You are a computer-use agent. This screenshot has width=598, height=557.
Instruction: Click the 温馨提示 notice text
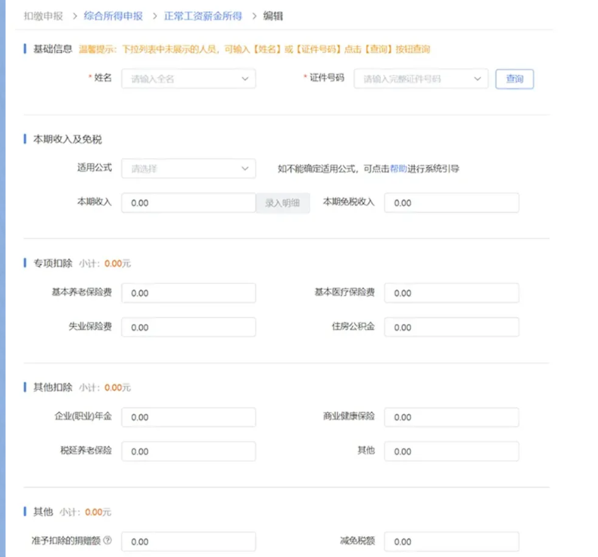click(x=254, y=49)
